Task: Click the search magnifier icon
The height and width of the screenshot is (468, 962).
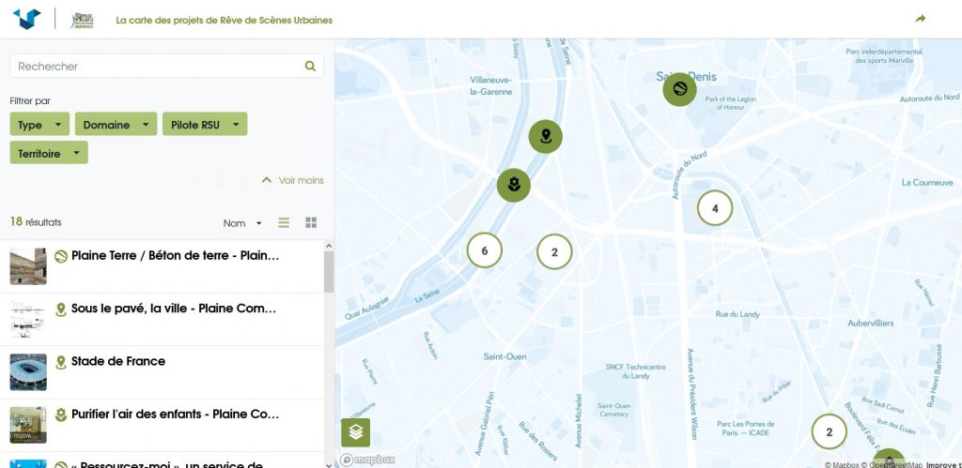Action: (x=310, y=67)
